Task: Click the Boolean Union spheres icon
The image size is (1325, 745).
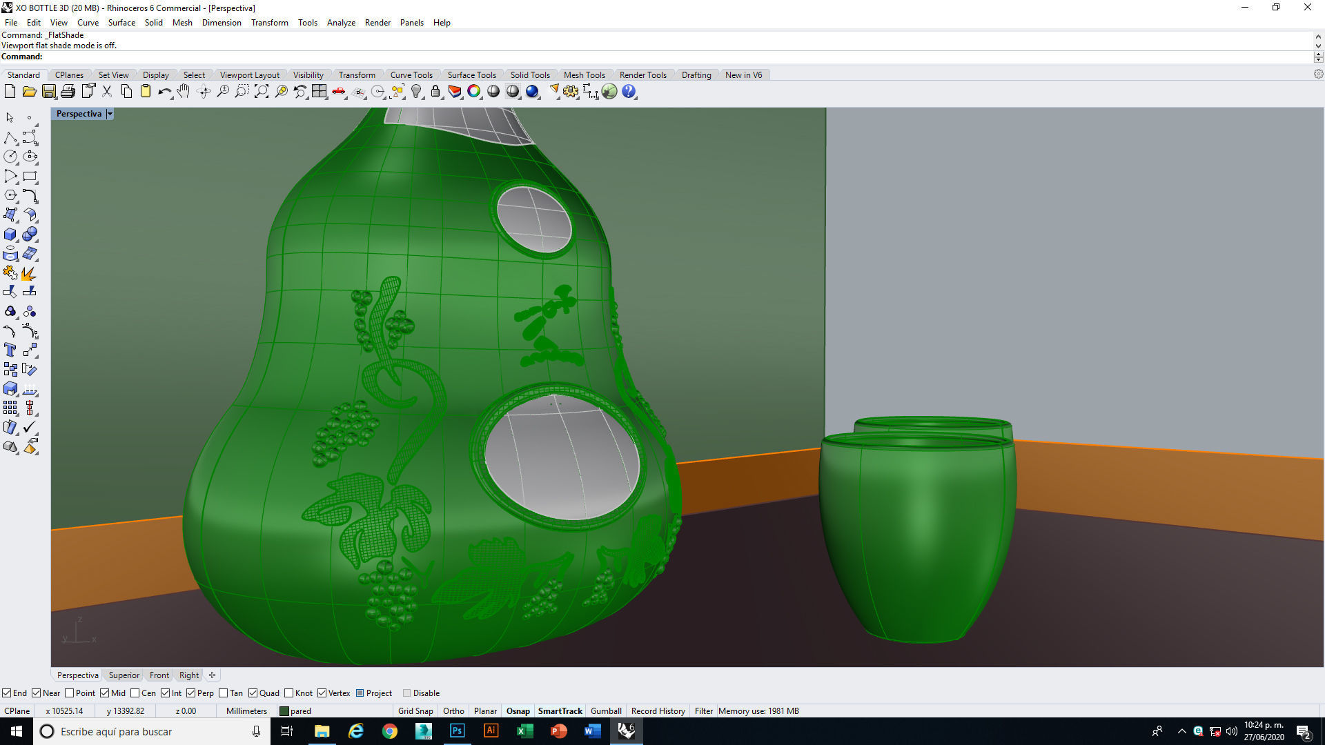Action: click(30, 235)
